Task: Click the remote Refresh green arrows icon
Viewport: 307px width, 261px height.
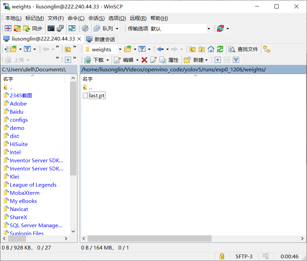Action: (x=220, y=49)
